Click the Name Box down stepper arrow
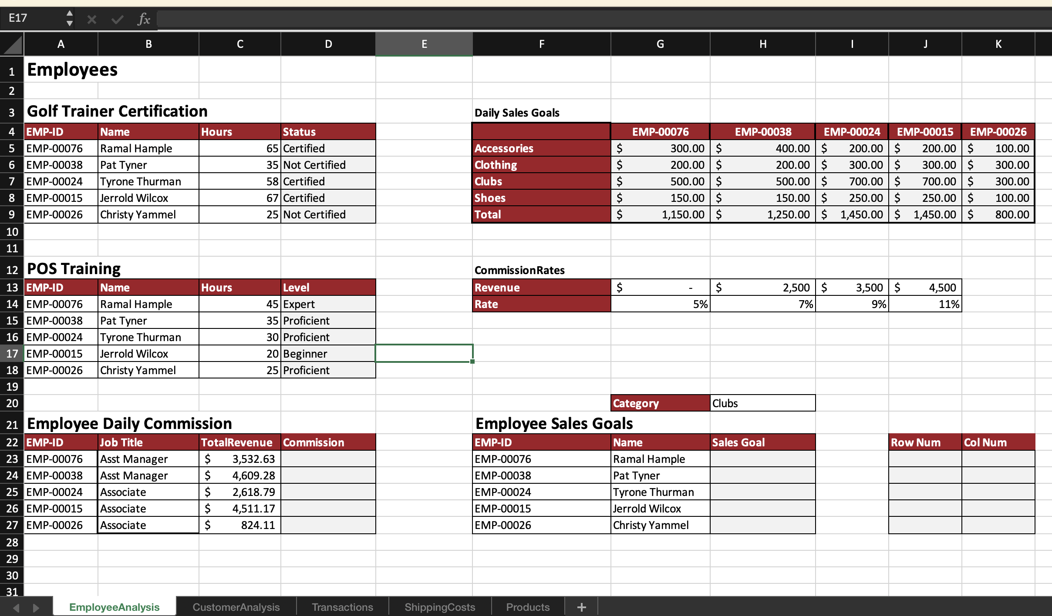Screen dimensions: 1052x616 [70, 24]
